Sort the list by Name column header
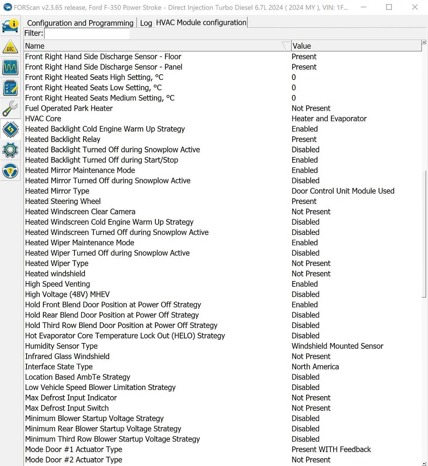This screenshot has width=428, height=466. [x=154, y=46]
